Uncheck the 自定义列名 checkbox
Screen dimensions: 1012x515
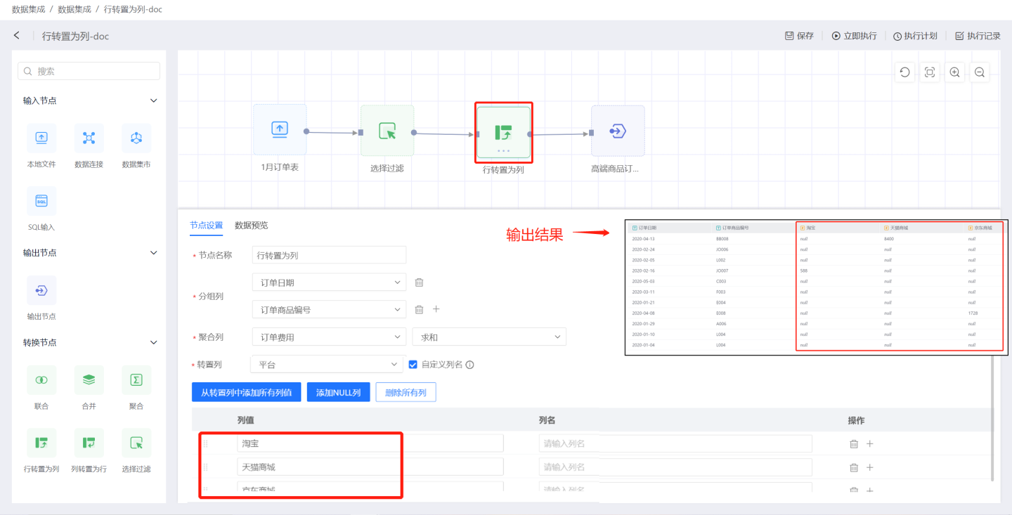point(413,365)
